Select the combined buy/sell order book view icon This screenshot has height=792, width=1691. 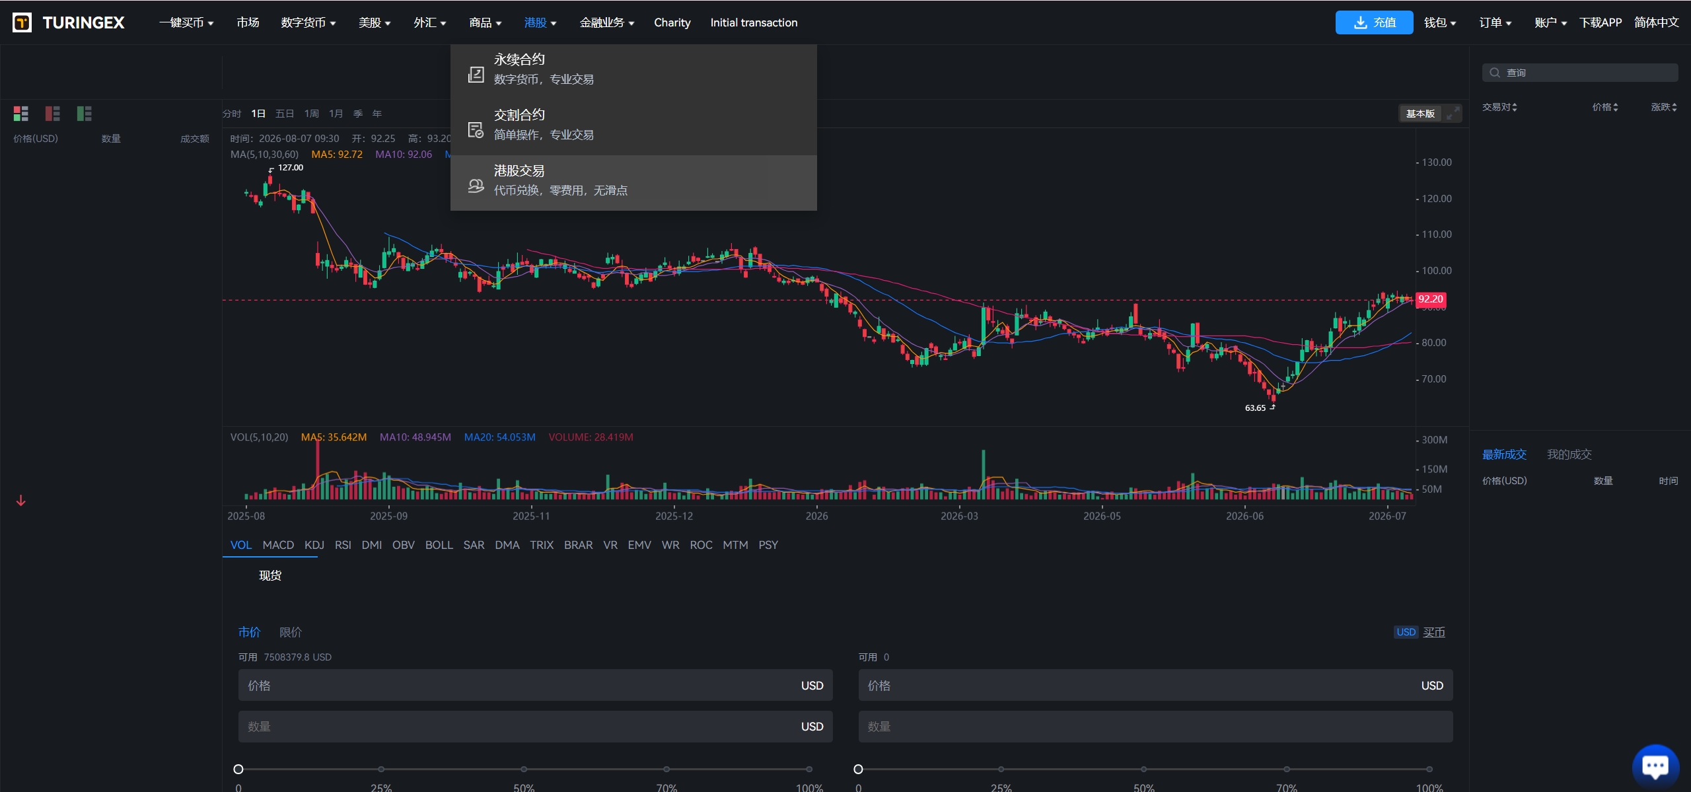pyautogui.click(x=20, y=114)
